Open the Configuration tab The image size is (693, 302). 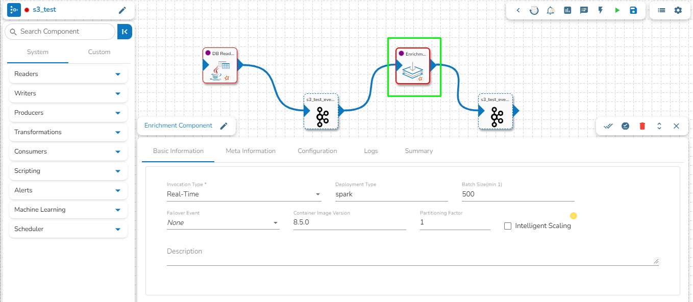click(x=317, y=151)
